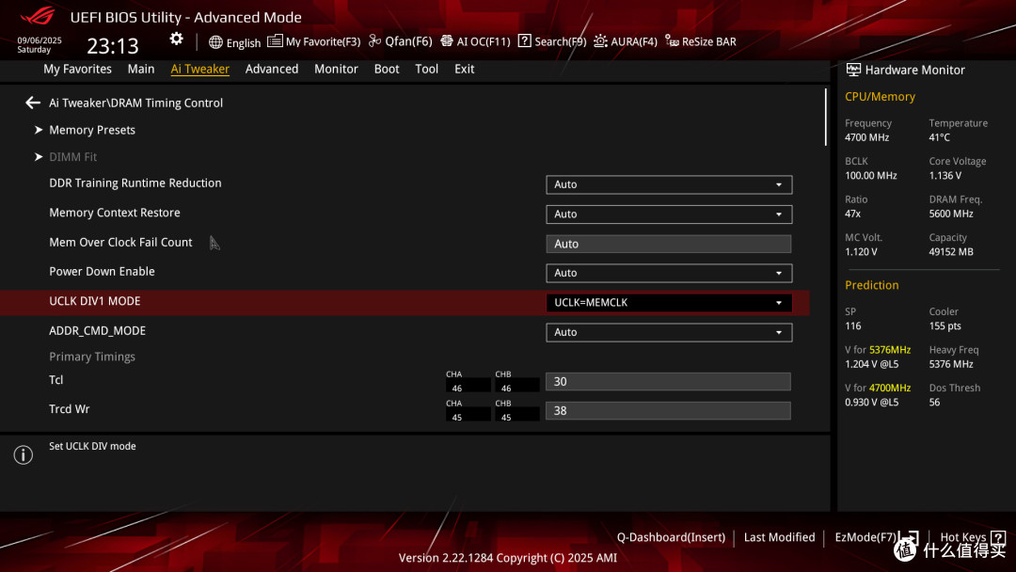Click the settings list scrollbar
The width and height of the screenshot is (1016, 572).
tap(826, 118)
